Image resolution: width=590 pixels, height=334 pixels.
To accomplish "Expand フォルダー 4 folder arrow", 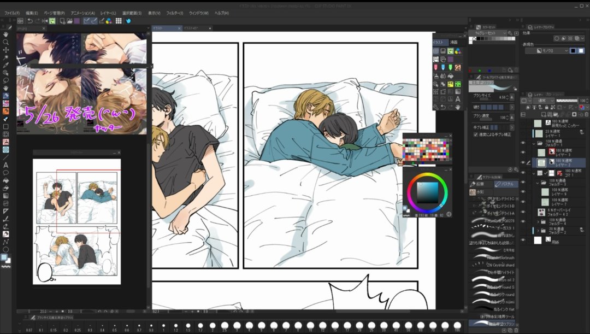I will coord(538,222).
